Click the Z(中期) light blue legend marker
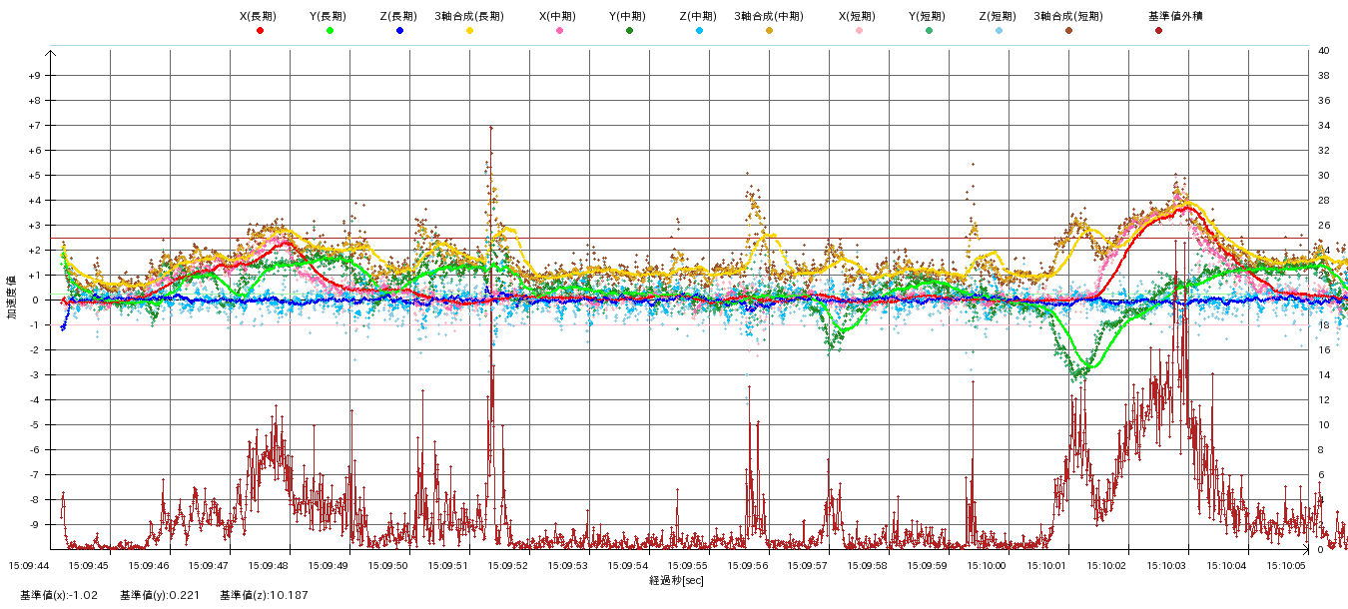The height and width of the screenshot is (609, 1348). click(699, 31)
